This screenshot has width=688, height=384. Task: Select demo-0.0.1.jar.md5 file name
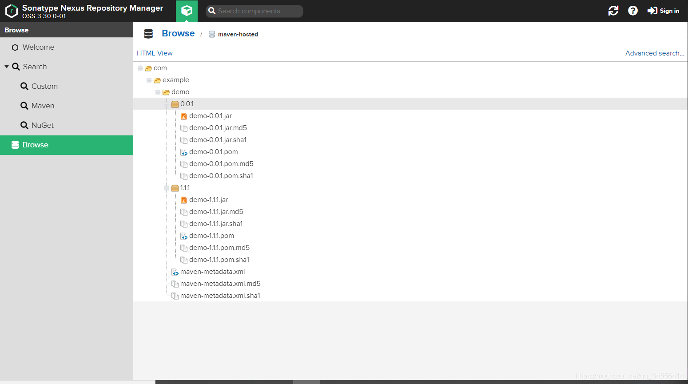coord(218,128)
